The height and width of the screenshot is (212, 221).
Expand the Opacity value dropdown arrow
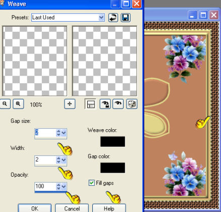64,187
